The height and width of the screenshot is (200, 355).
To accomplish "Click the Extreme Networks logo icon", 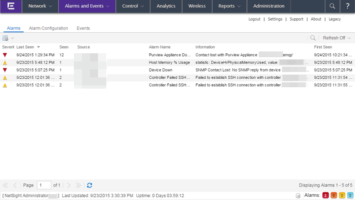I will [x=11, y=6].
